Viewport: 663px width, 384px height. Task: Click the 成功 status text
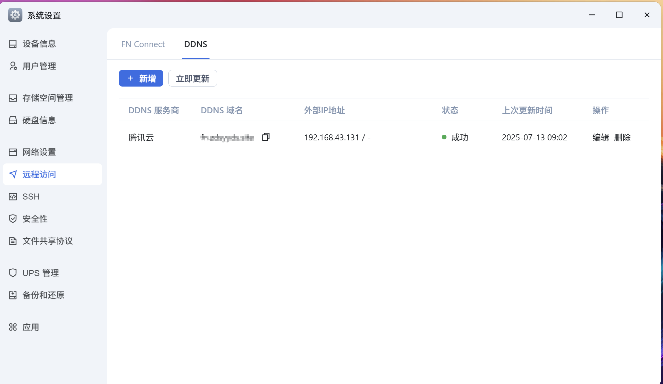click(460, 137)
